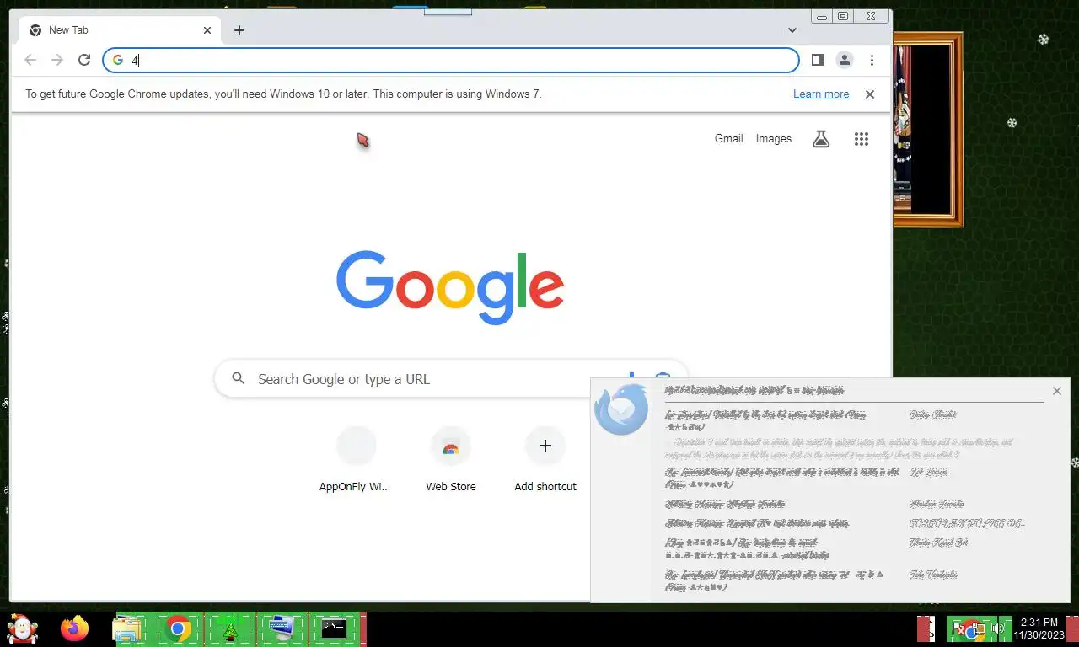
Task: Open the AppOnFly shortcut tile
Action: [356, 460]
